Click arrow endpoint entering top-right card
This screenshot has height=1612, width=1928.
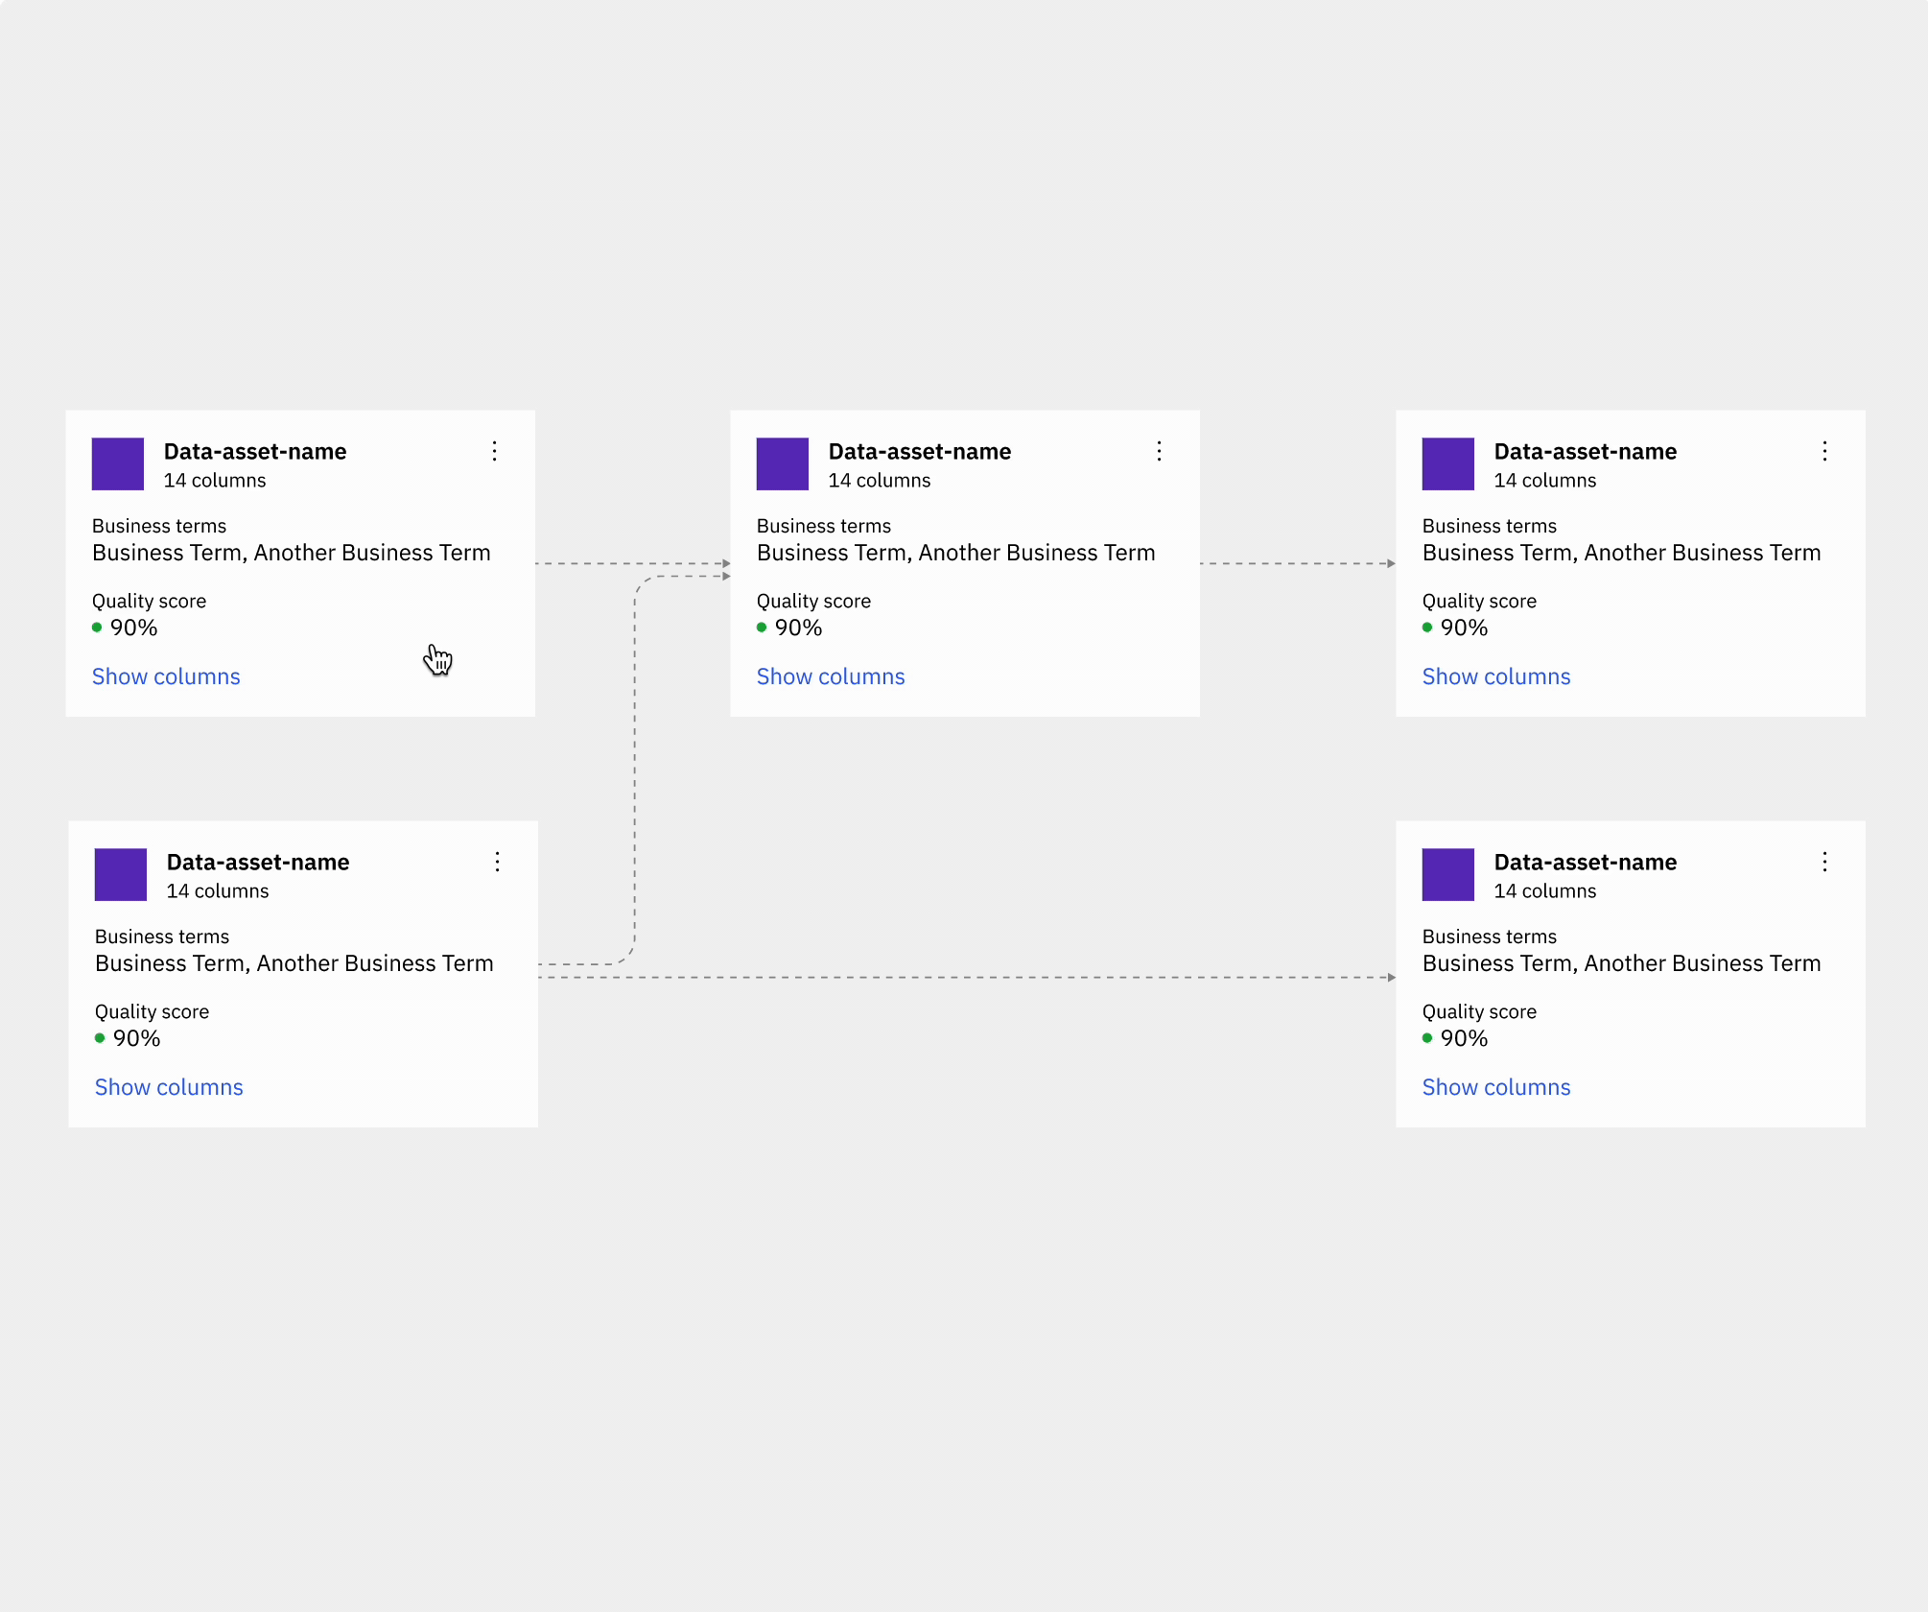pos(1391,563)
